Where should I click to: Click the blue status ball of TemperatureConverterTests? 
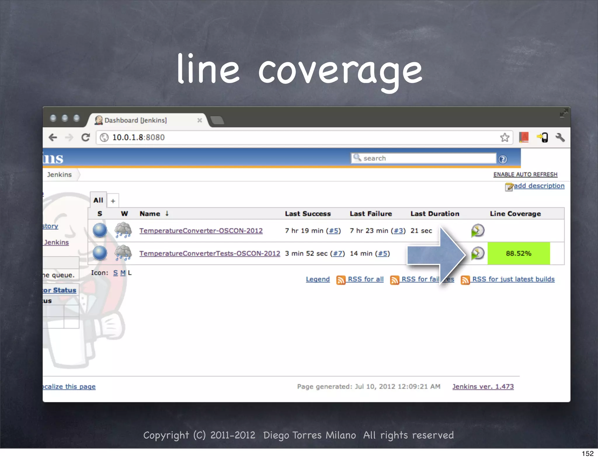(x=100, y=253)
